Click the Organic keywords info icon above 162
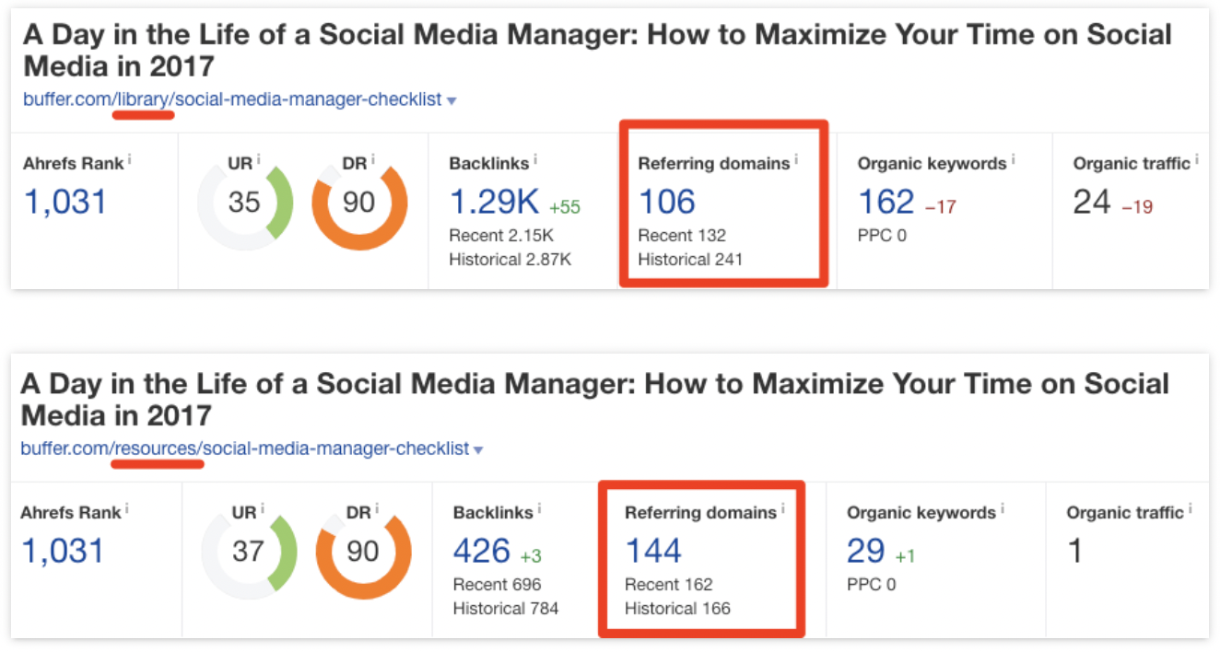Screen dimensions: 1220x652 1013,160
